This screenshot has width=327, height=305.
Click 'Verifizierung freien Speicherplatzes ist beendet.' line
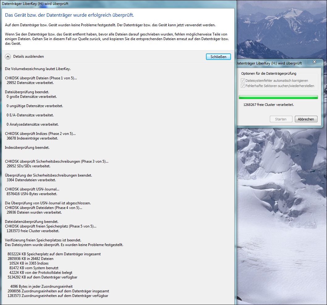pos(43,240)
